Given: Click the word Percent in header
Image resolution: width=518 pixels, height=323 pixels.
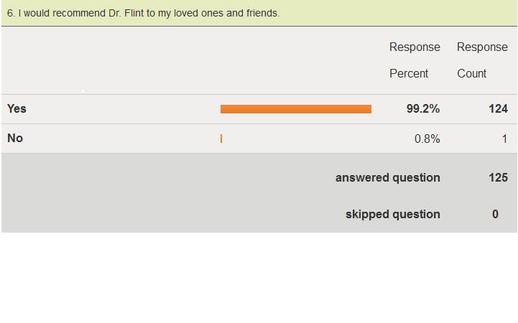Looking at the screenshot, I should [409, 73].
